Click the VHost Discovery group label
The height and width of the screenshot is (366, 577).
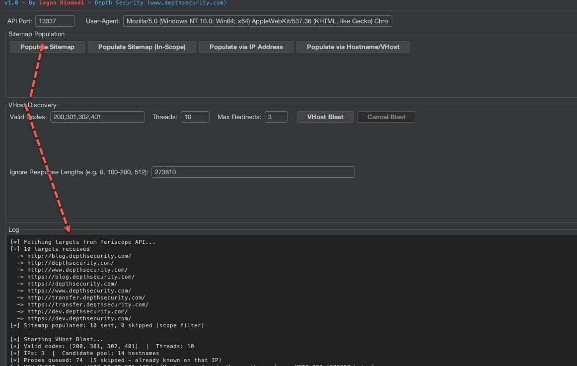[x=32, y=105]
